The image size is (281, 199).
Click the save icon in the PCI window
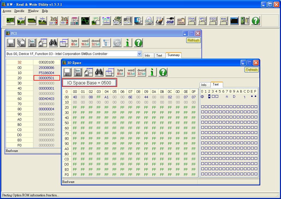pos(11,43)
